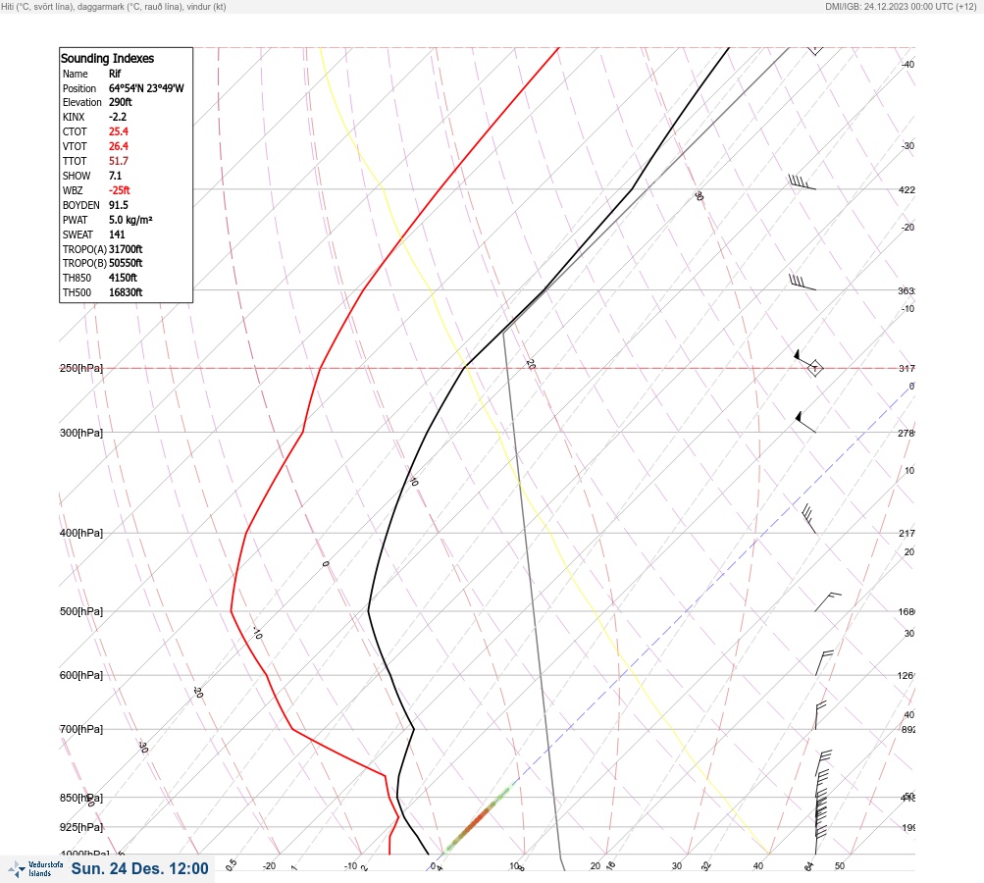Image resolution: width=984 pixels, height=883 pixels.
Task: Select the red VTOT value '26.4'
Action: 119,146
